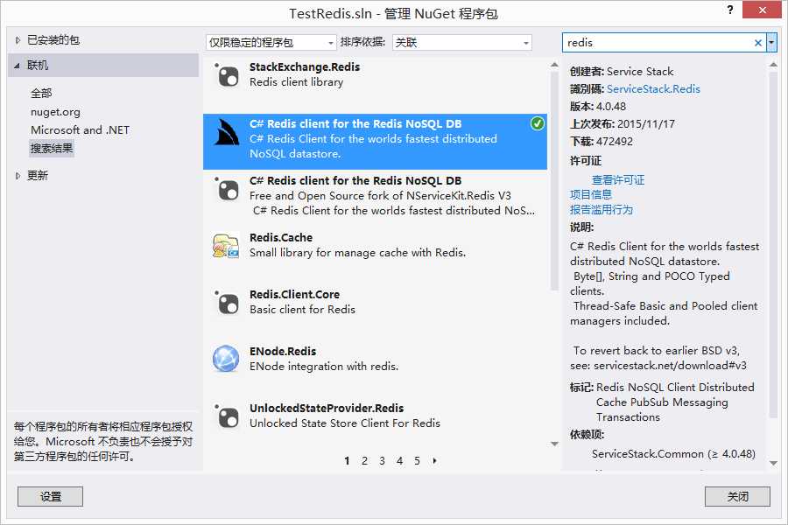Click package list scrollbar thumb
The height and width of the screenshot is (525, 788).
point(554,181)
